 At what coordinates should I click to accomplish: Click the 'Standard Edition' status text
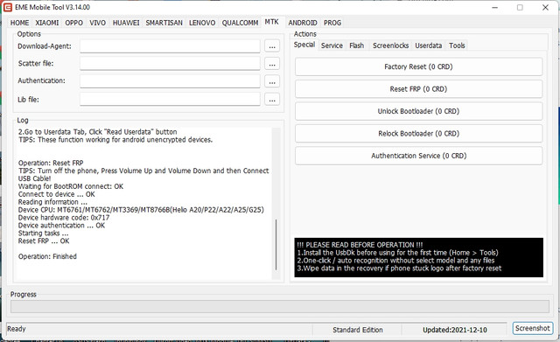(x=358, y=330)
